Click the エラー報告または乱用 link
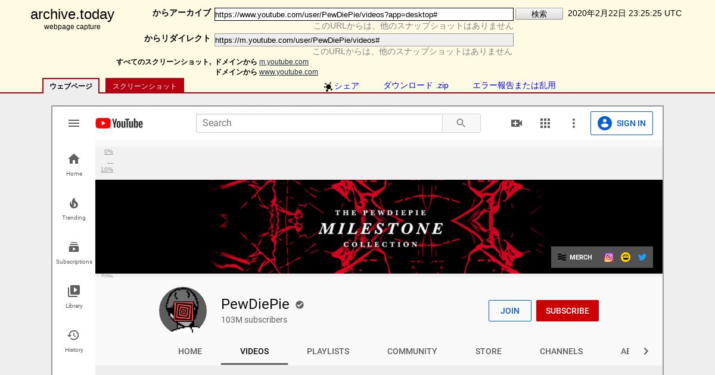Image resolution: width=715 pixels, height=375 pixels. tap(514, 86)
